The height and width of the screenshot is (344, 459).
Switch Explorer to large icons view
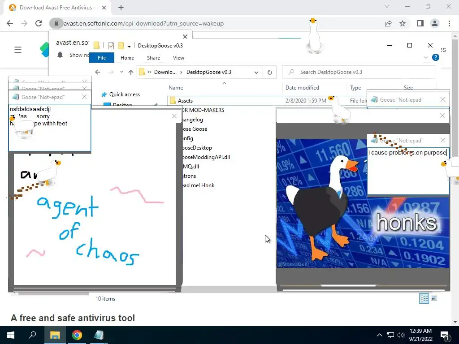[434, 298]
